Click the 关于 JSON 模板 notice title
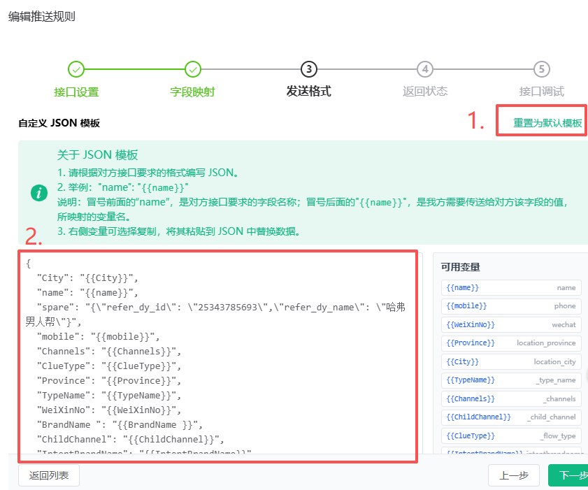The image size is (588, 490). [97, 155]
